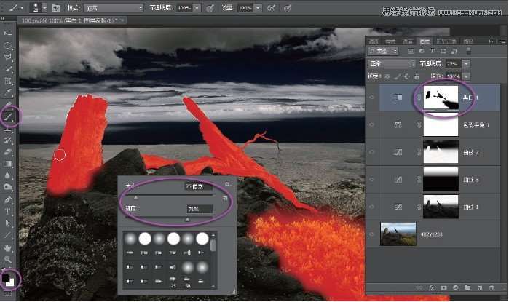Image resolution: width=509 pixels, height=302 pixels.
Task: Select the Pen tool
Action: (x=9, y=199)
